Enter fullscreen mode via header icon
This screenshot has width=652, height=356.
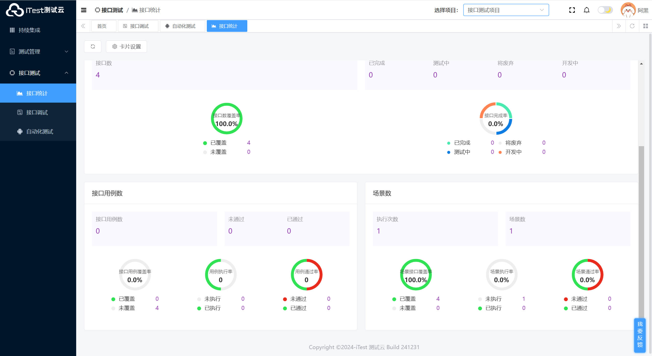572,10
